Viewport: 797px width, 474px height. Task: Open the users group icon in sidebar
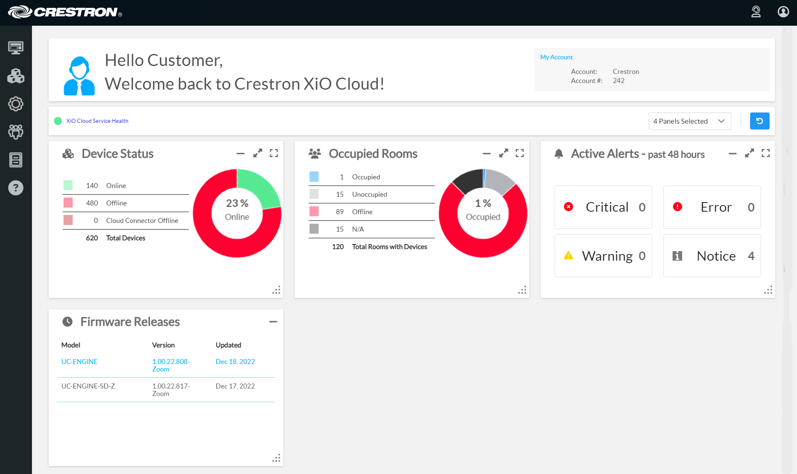pos(16,132)
